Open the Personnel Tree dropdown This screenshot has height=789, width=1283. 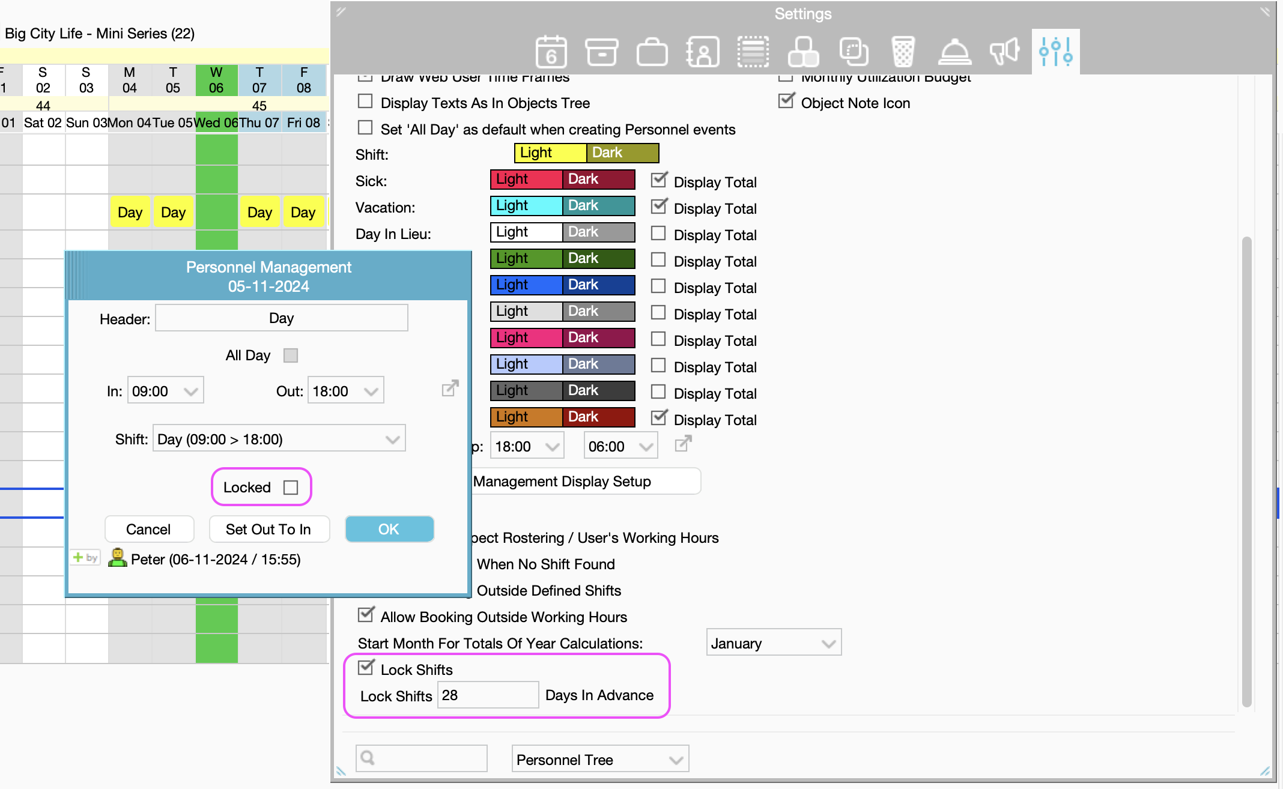point(599,760)
